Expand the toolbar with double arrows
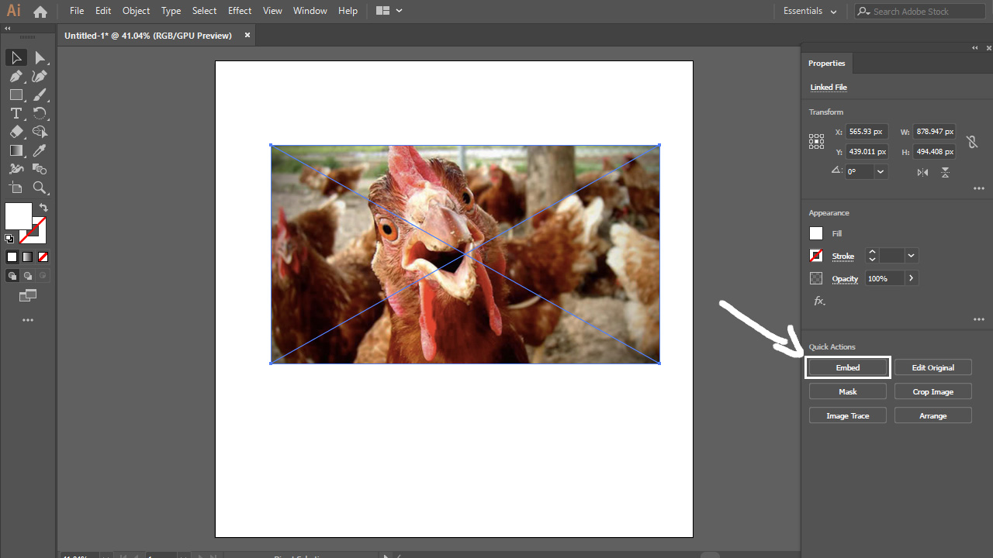Image resolution: width=993 pixels, height=558 pixels. (8, 29)
